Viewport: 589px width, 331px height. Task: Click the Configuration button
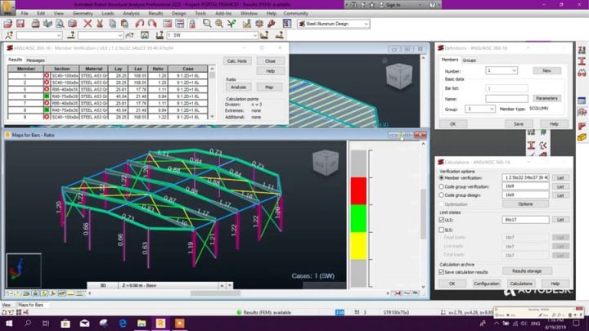[487, 284]
